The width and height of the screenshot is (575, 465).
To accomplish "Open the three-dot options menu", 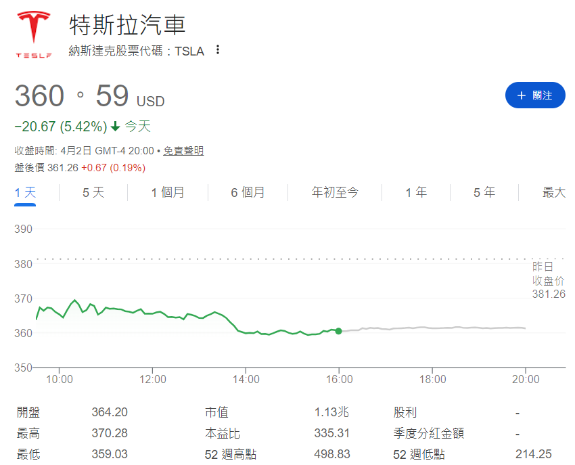I will (218, 51).
